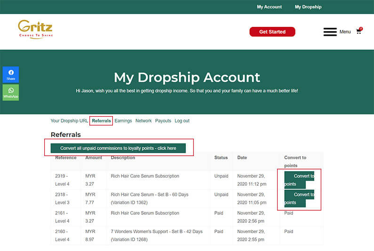The width and height of the screenshot is (374, 251).
Task: Select the Referrals tab
Action: coord(101,121)
